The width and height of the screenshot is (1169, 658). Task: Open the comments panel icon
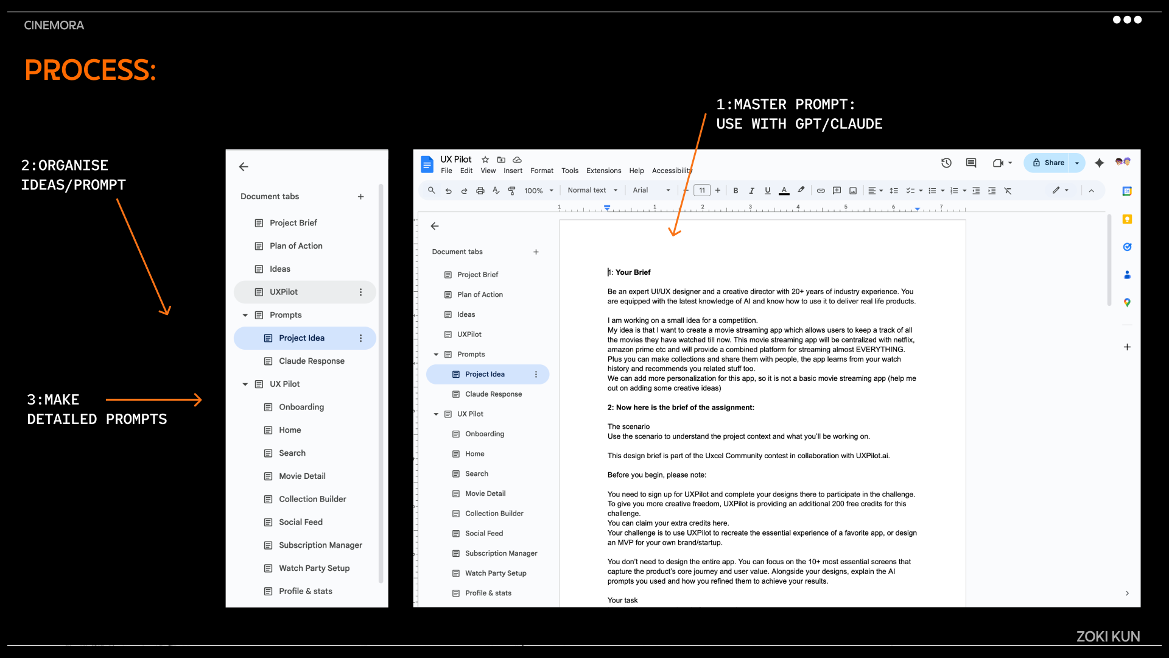[971, 163]
